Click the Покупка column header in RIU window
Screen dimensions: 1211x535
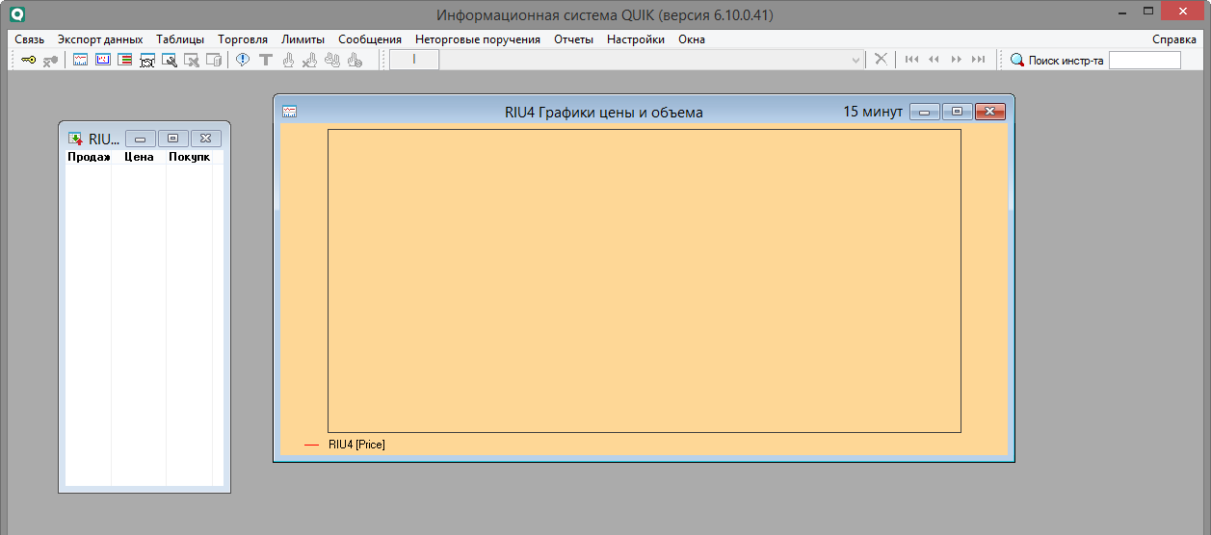189,157
